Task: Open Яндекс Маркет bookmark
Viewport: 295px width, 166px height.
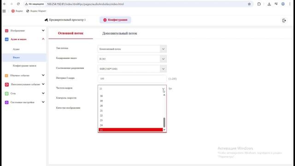Action: pyautogui.click(x=36, y=11)
